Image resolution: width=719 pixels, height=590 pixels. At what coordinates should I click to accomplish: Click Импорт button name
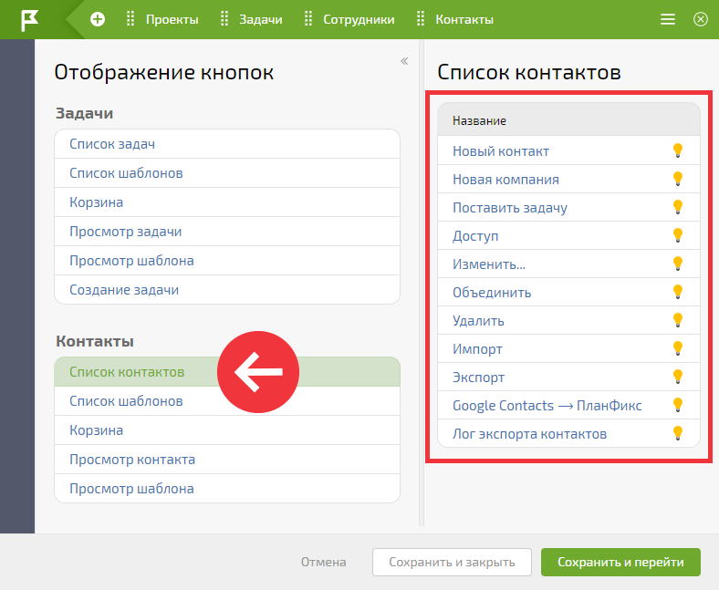pos(477,349)
